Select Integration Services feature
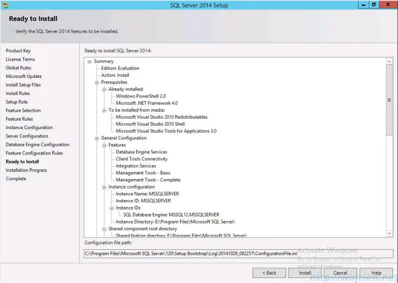The height and width of the screenshot is (283, 398). 136,166
